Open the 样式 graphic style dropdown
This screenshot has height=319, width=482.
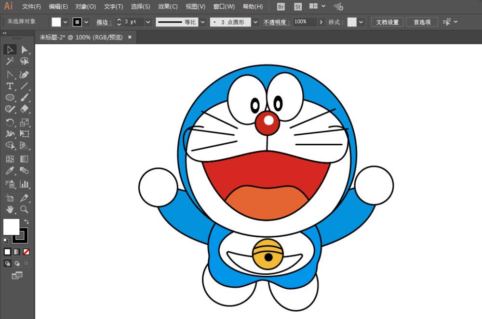(x=361, y=22)
